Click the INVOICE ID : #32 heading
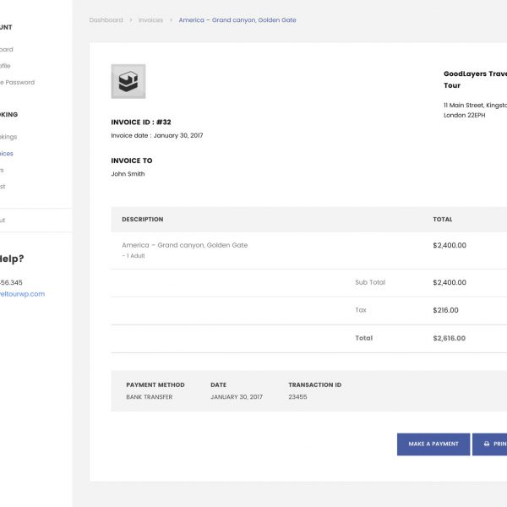The width and height of the screenshot is (507, 507). (141, 123)
